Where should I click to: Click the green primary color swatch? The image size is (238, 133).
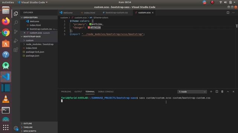pyautogui.click(x=90, y=24)
